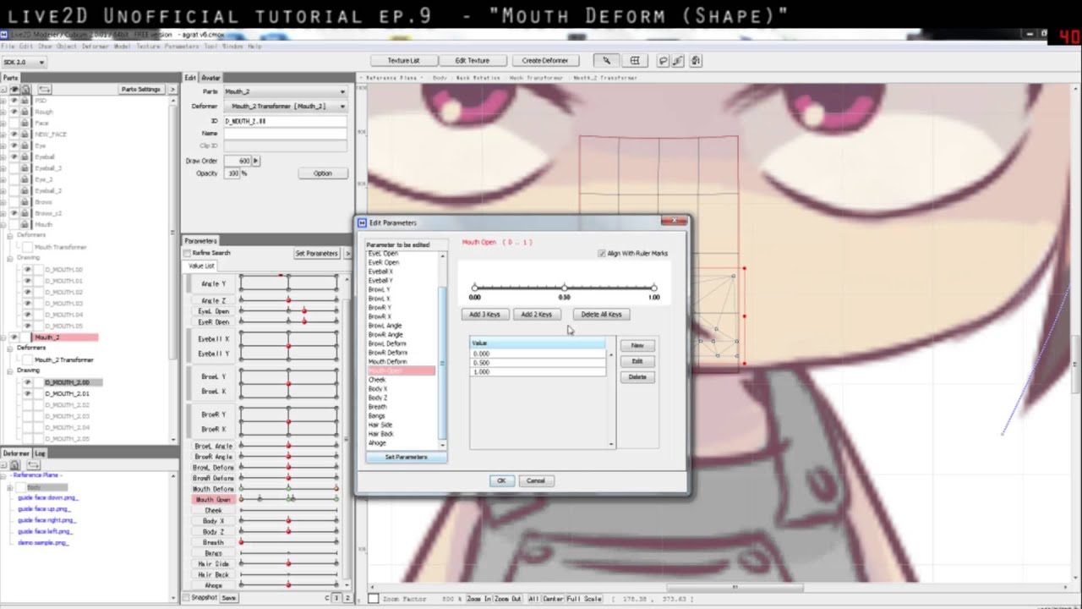The height and width of the screenshot is (609, 1082).
Task: Click the swap arrows icon in Parts panel
Action: point(44,89)
